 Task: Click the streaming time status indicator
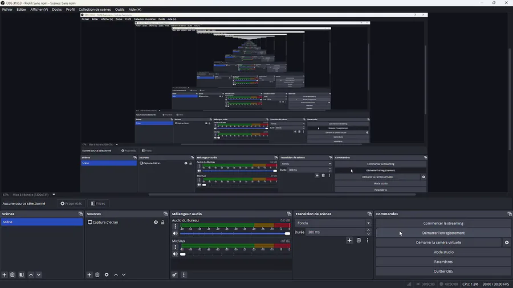(x=425, y=284)
